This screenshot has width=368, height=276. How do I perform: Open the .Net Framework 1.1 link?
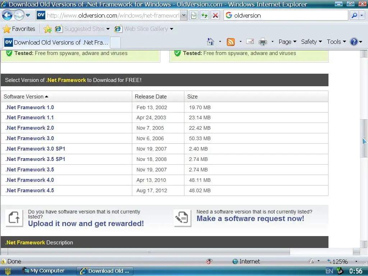click(x=29, y=118)
